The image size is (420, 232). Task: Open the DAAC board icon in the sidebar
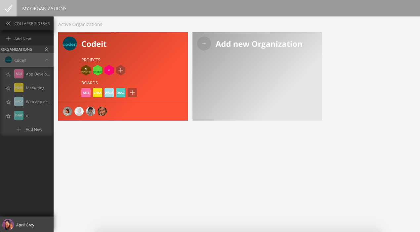click(x=19, y=115)
